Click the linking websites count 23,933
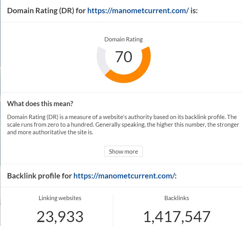The height and width of the screenshot is (226, 242). pyautogui.click(x=60, y=217)
